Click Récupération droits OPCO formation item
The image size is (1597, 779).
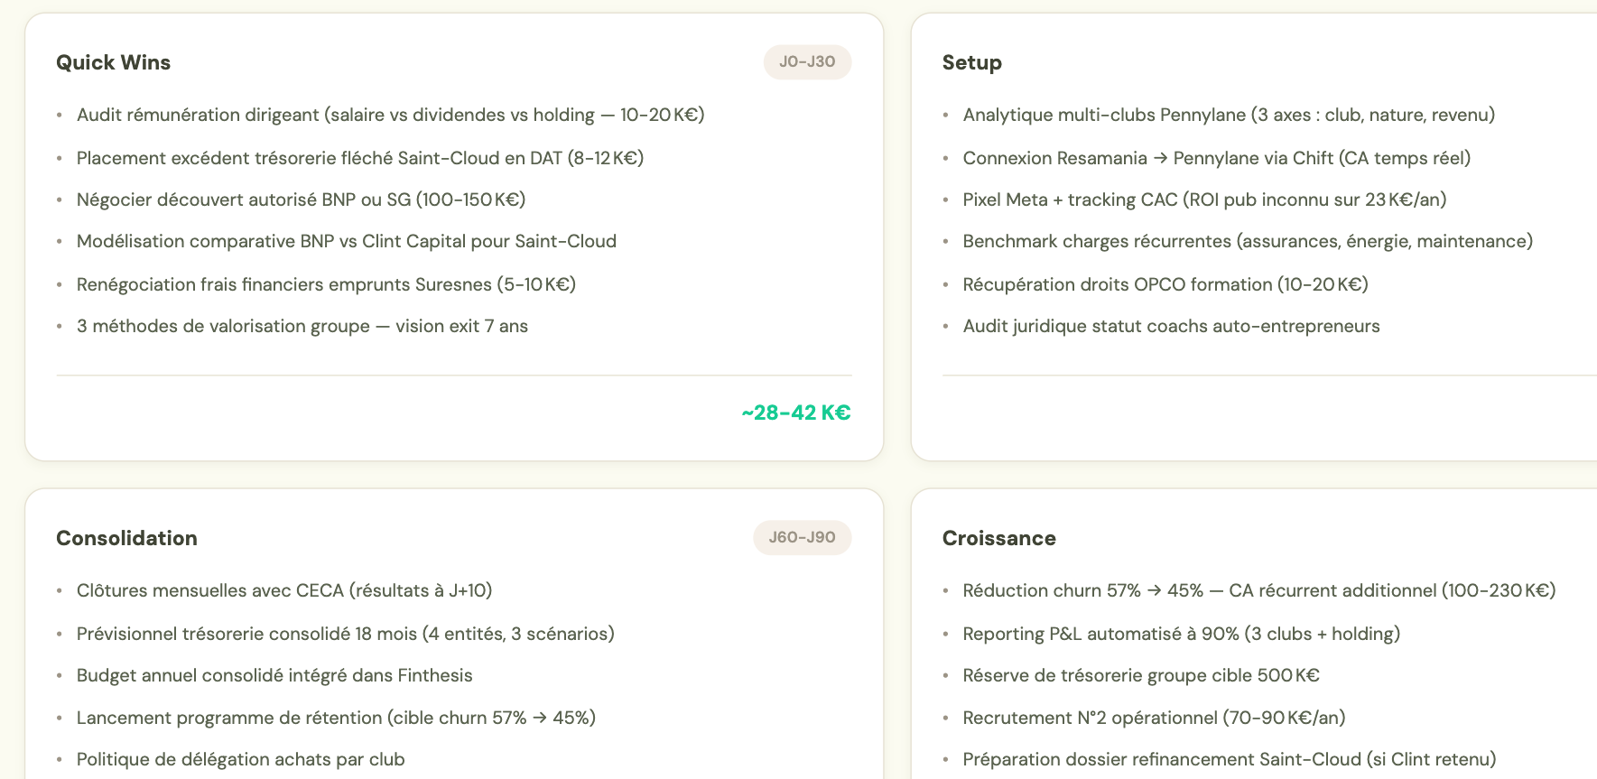[x=1165, y=284]
